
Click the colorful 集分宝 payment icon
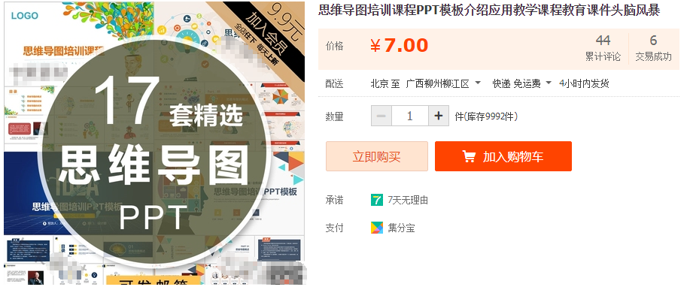pos(377,228)
